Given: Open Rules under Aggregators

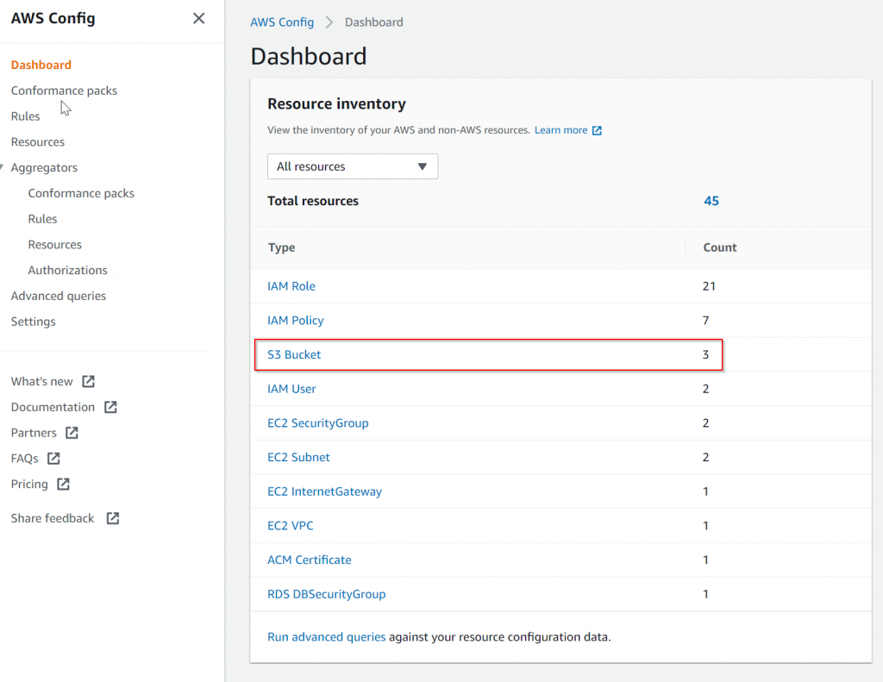Looking at the screenshot, I should (x=43, y=218).
